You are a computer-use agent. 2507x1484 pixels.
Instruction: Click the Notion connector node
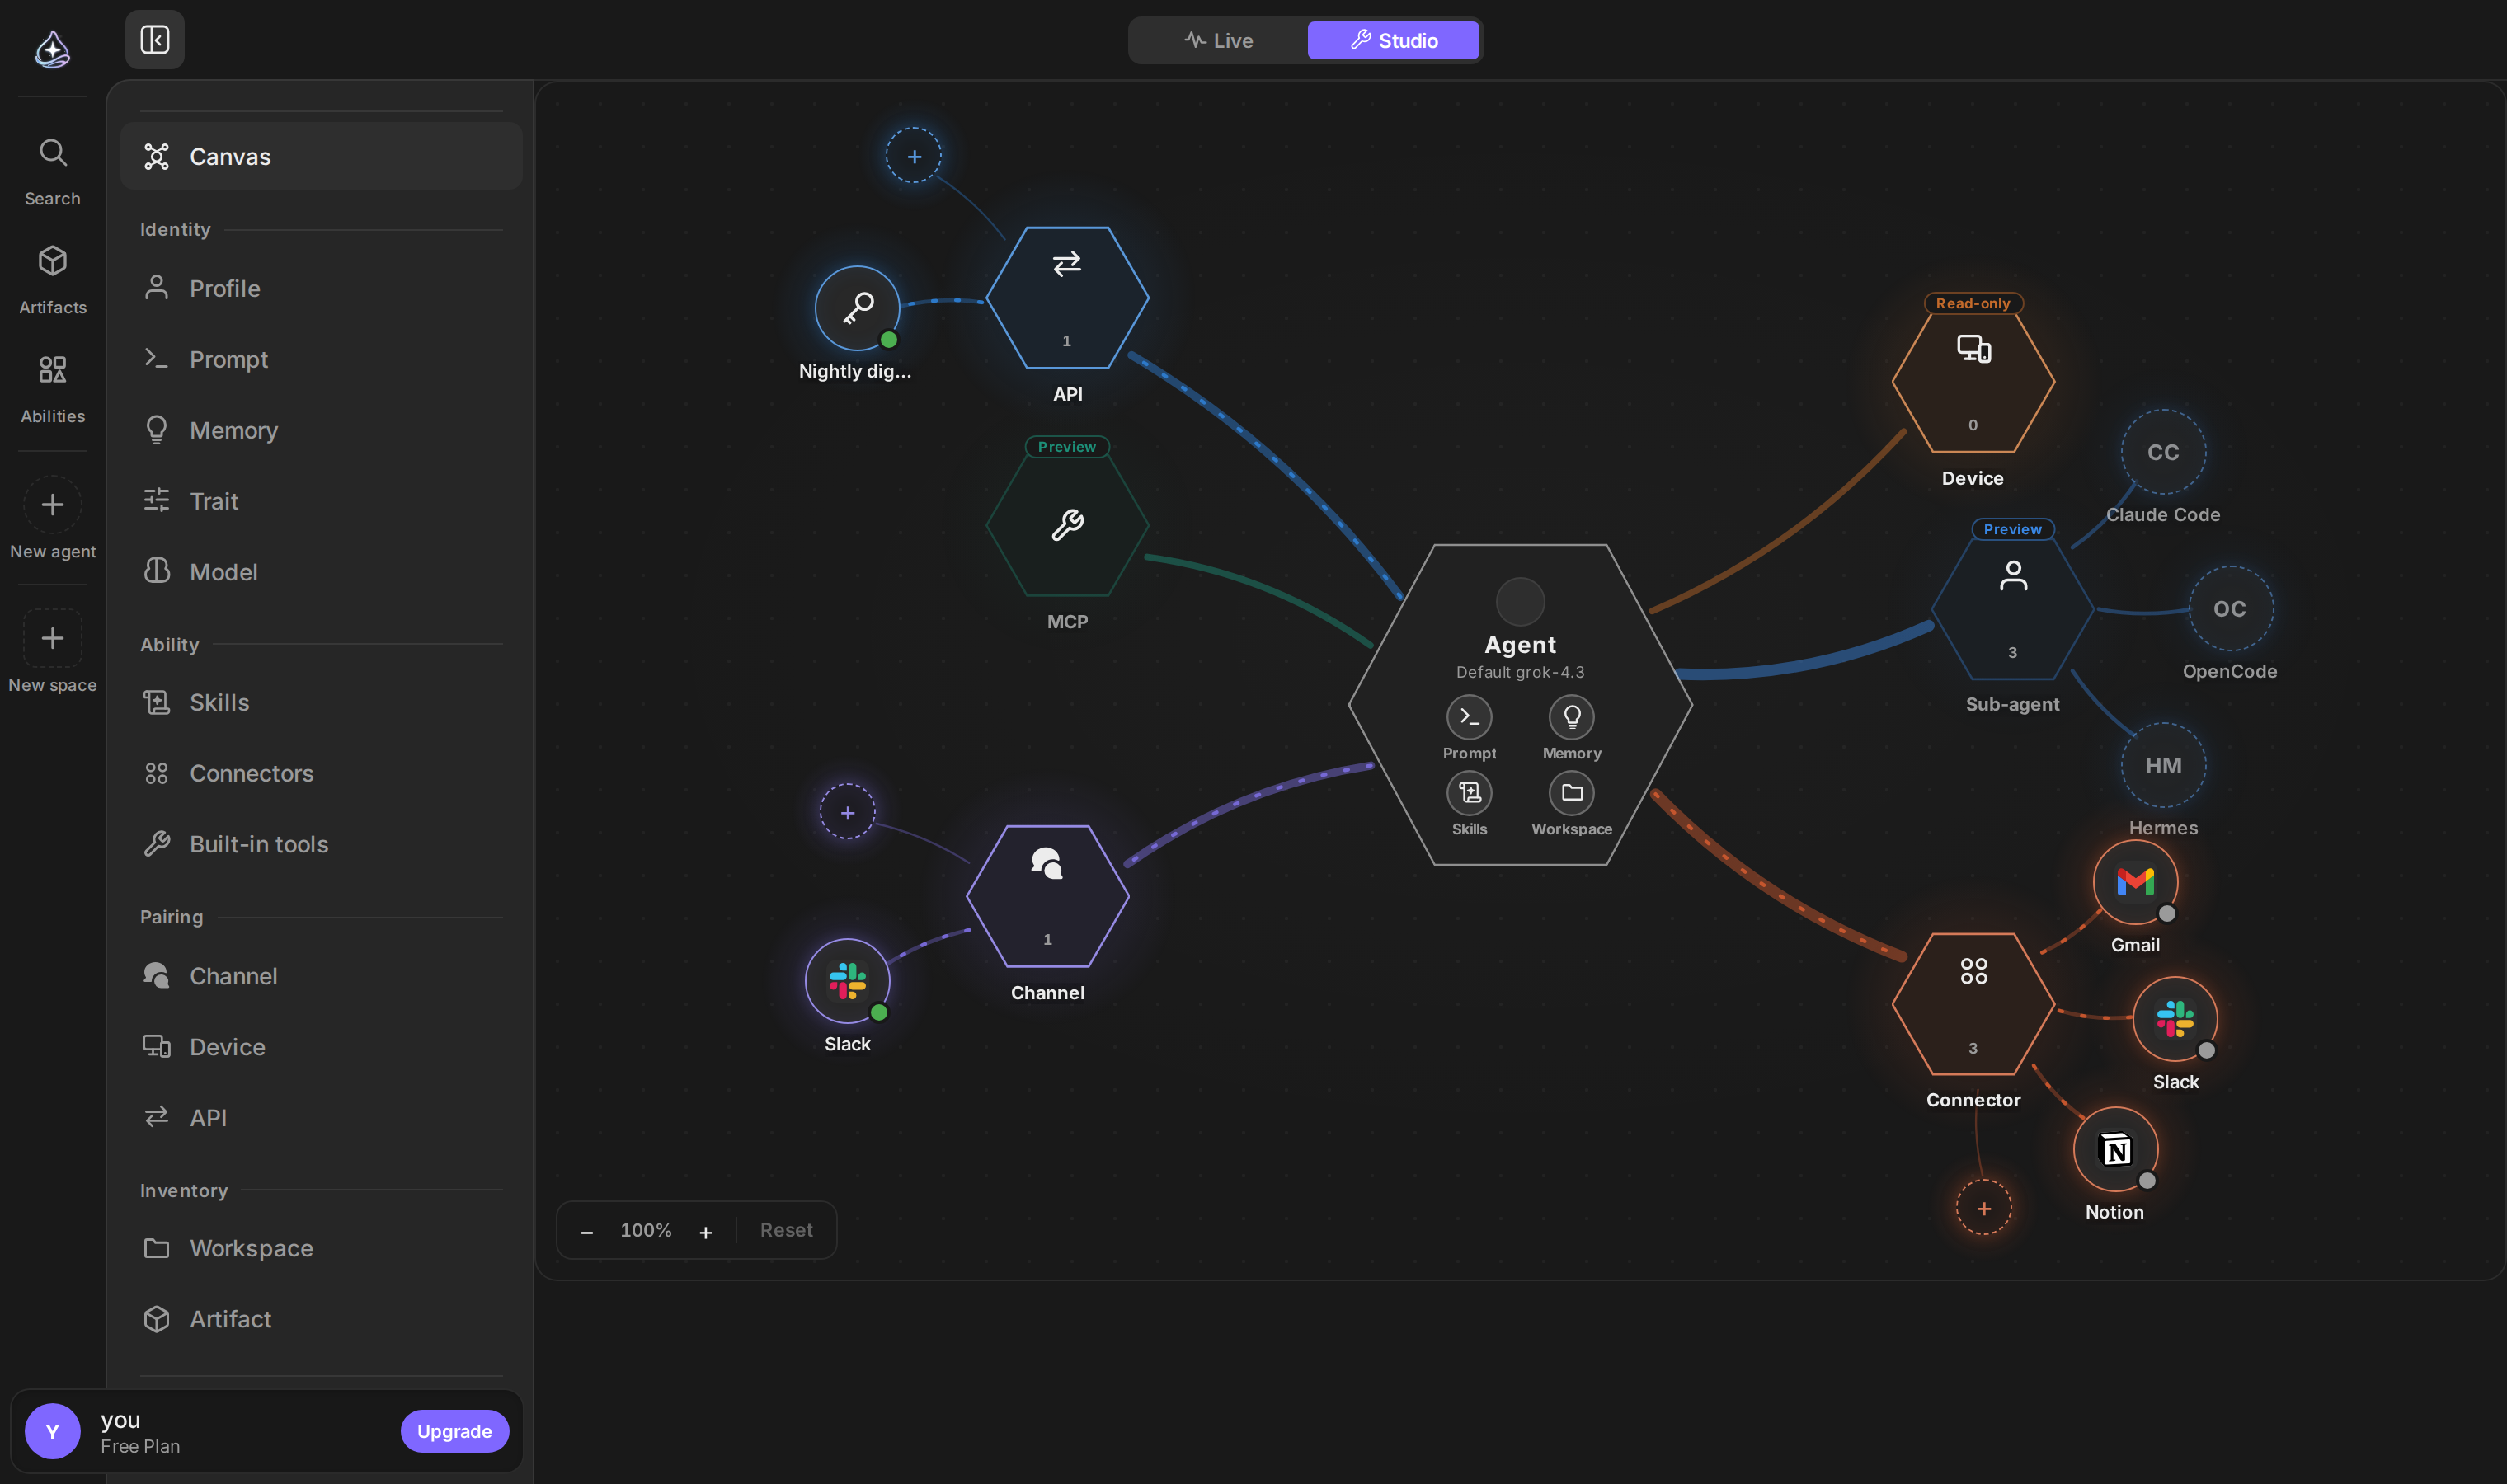click(x=2114, y=1149)
